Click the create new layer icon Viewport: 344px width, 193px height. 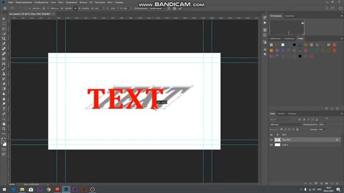point(332,183)
